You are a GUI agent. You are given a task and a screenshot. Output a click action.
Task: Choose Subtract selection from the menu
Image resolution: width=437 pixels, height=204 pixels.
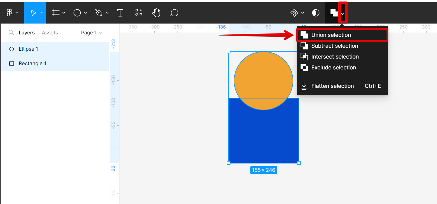(x=334, y=46)
